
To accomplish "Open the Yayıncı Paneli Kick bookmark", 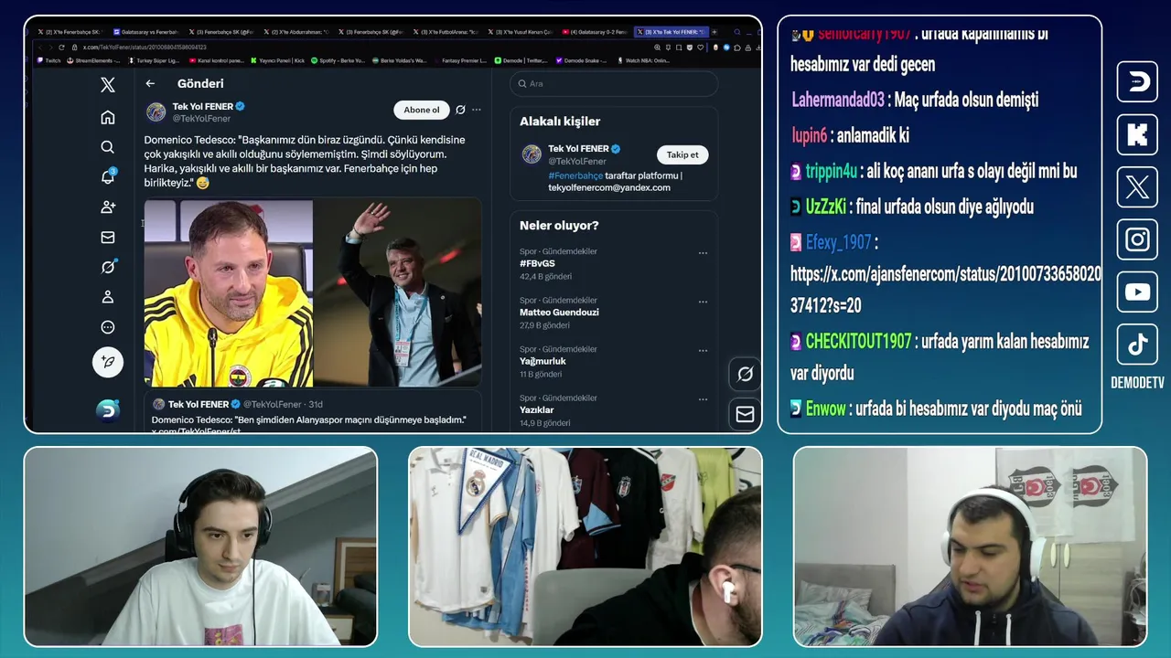I will point(278,60).
